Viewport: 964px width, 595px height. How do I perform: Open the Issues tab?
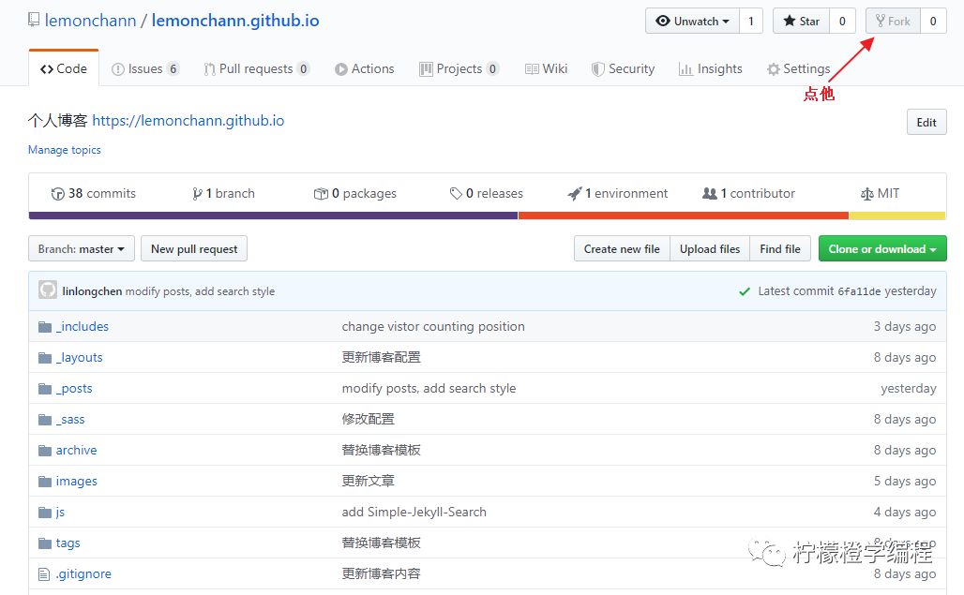[x=145, y=68]
